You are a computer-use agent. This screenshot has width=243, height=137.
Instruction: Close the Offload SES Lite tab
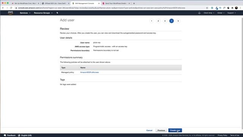point(69,3)
